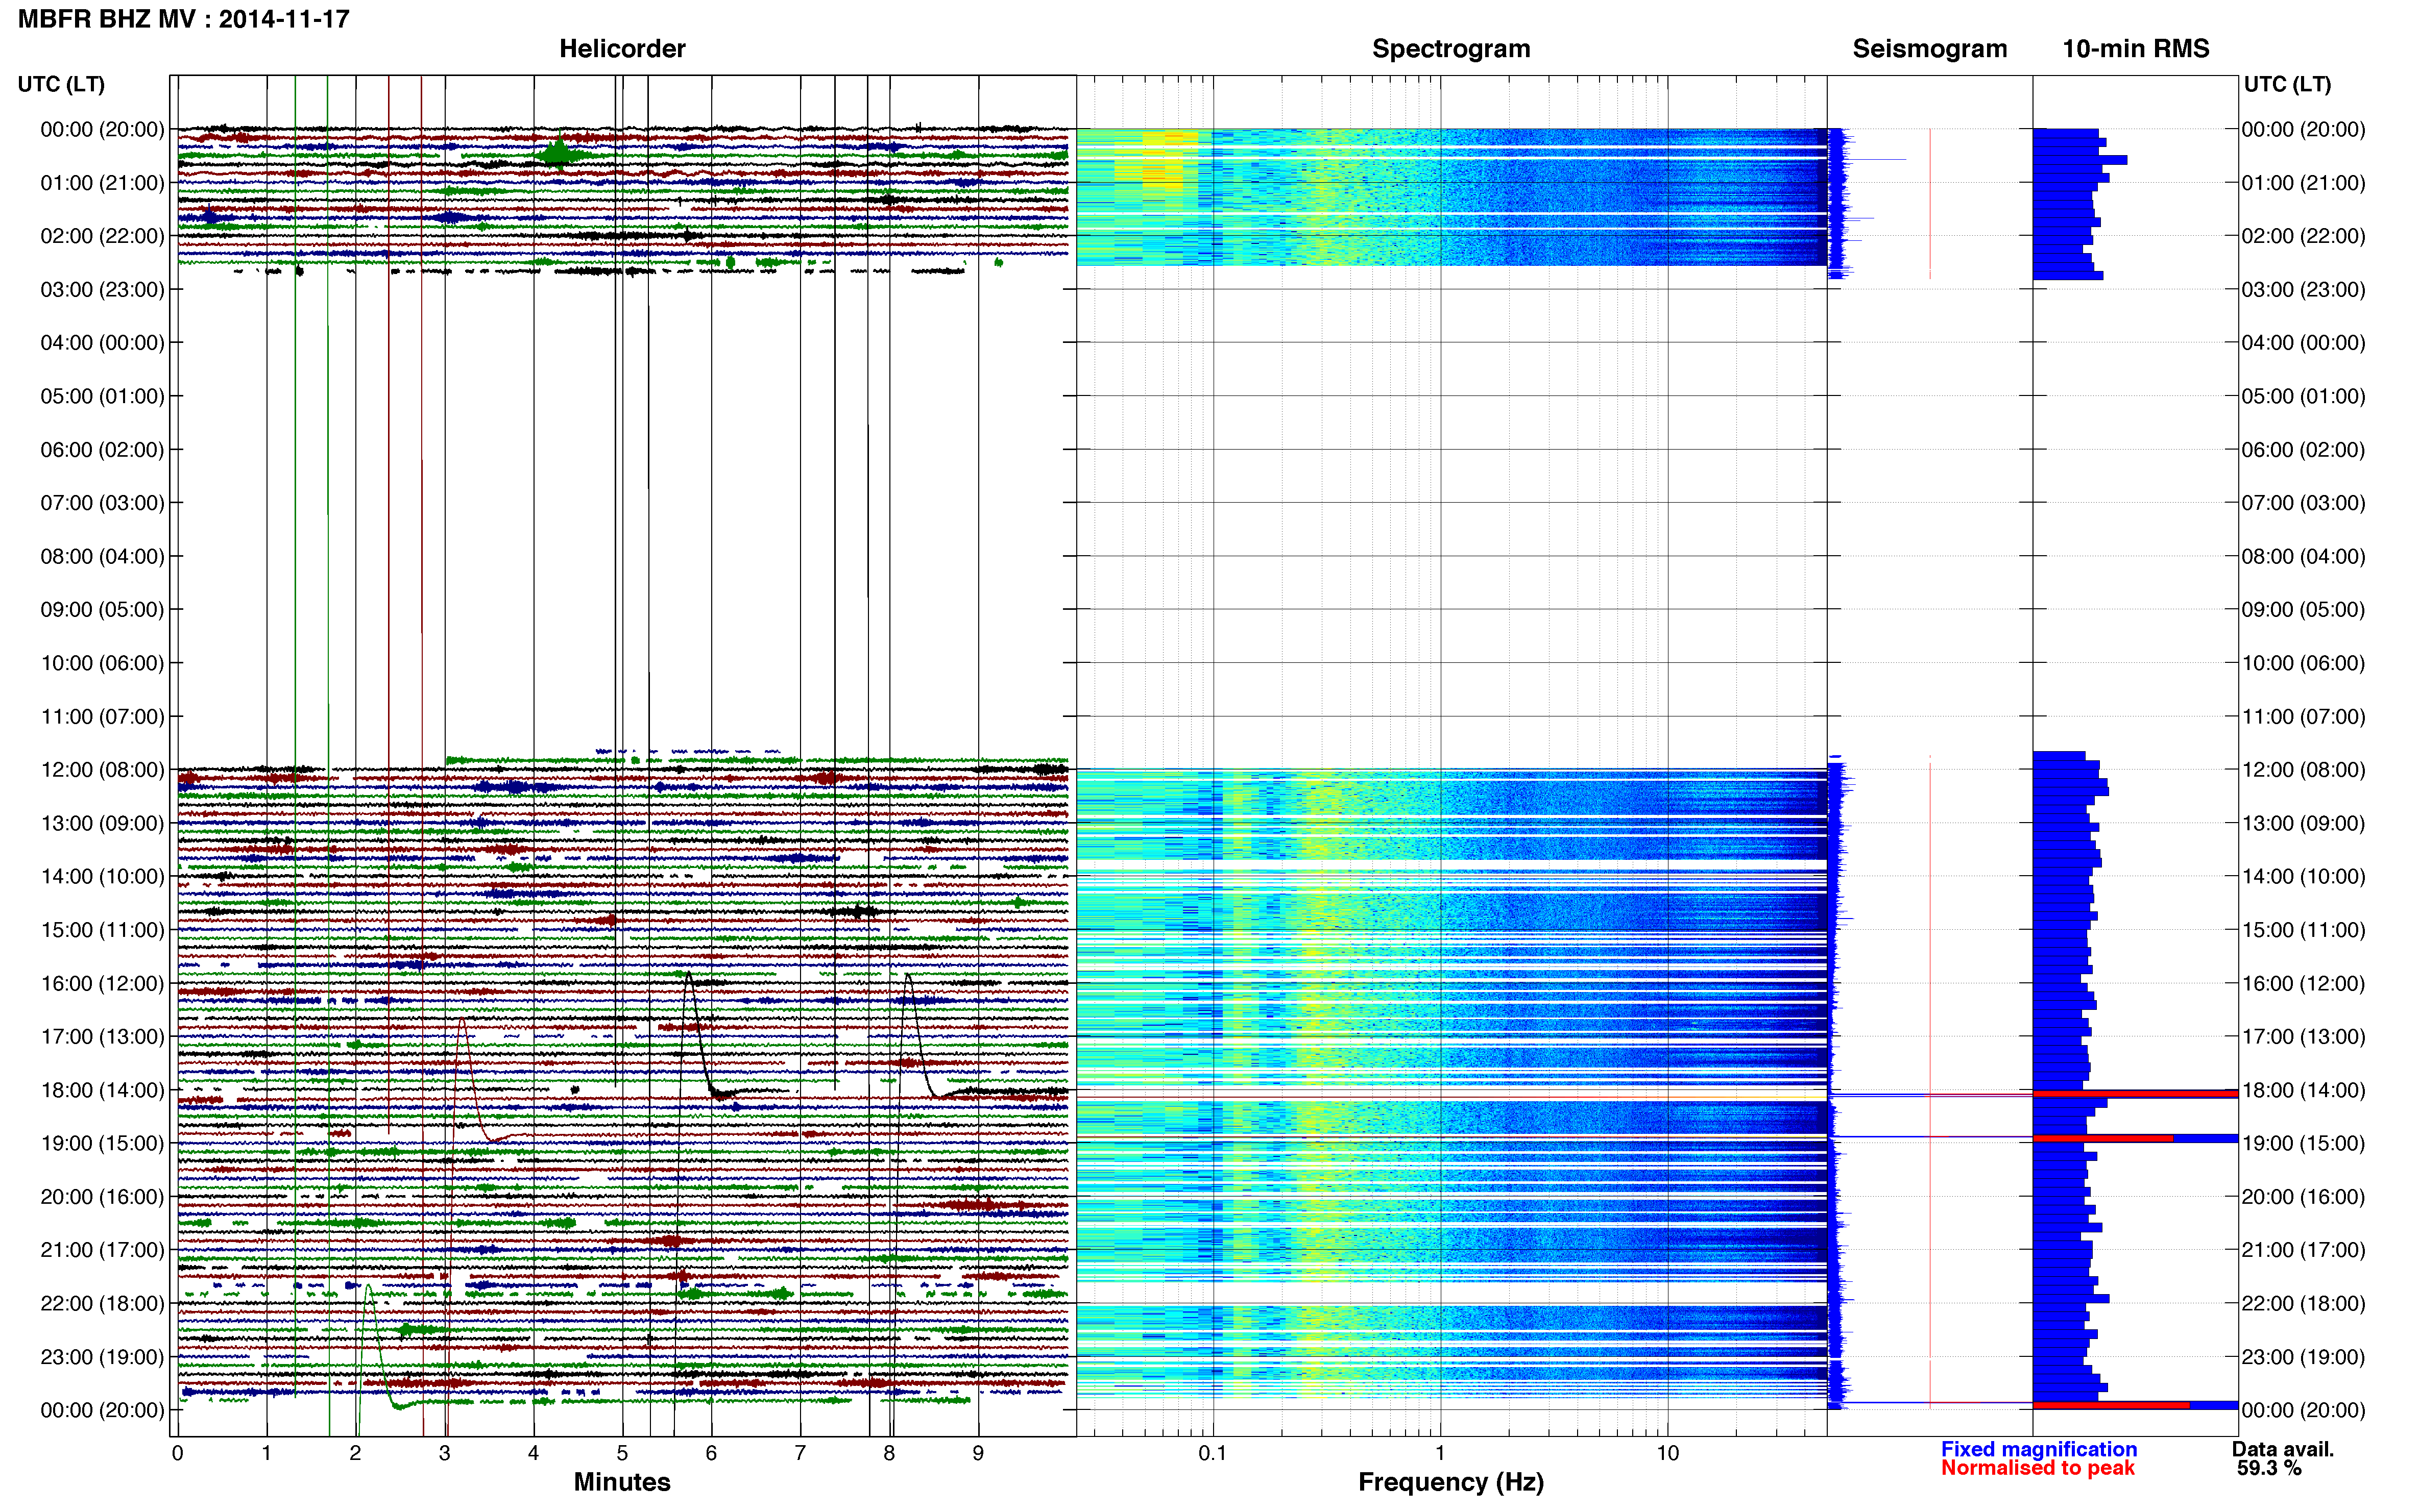Select the Spectrogram panel heading
This screenshot has height=1512, width=2420.
1450,49
